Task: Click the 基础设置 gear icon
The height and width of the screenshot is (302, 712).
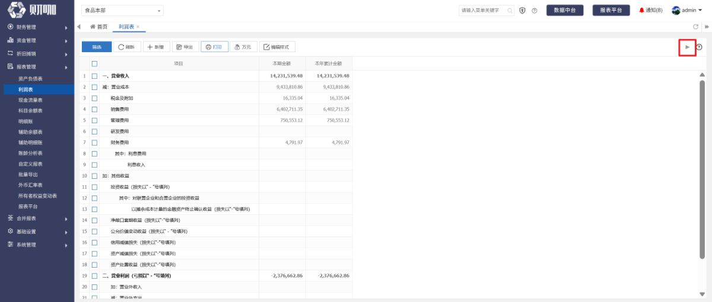Action: (11, 231)
